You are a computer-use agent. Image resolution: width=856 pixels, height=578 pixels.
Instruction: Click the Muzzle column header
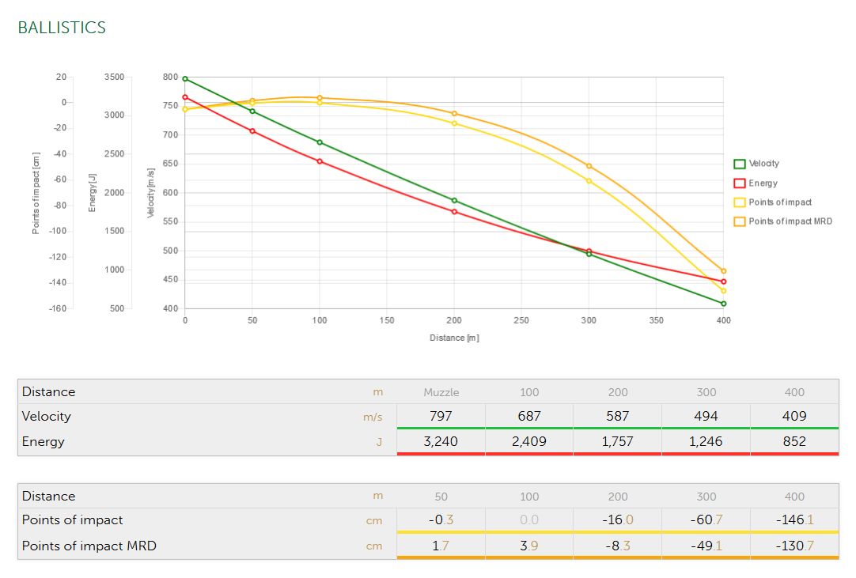[x=441, y=392]
